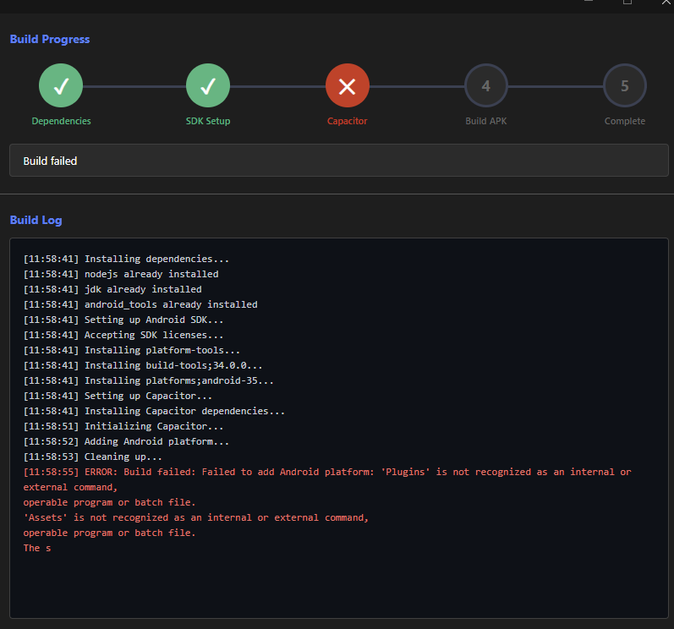Image resolution: width=674 pixels, height=629 pixels.
Task: Click the Dependencies step label
Action: (x=61, y=121)
